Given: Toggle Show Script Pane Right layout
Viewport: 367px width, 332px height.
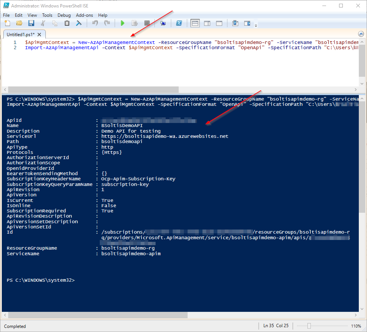Looking at the screenshot, I should click(x=207, y=23).
